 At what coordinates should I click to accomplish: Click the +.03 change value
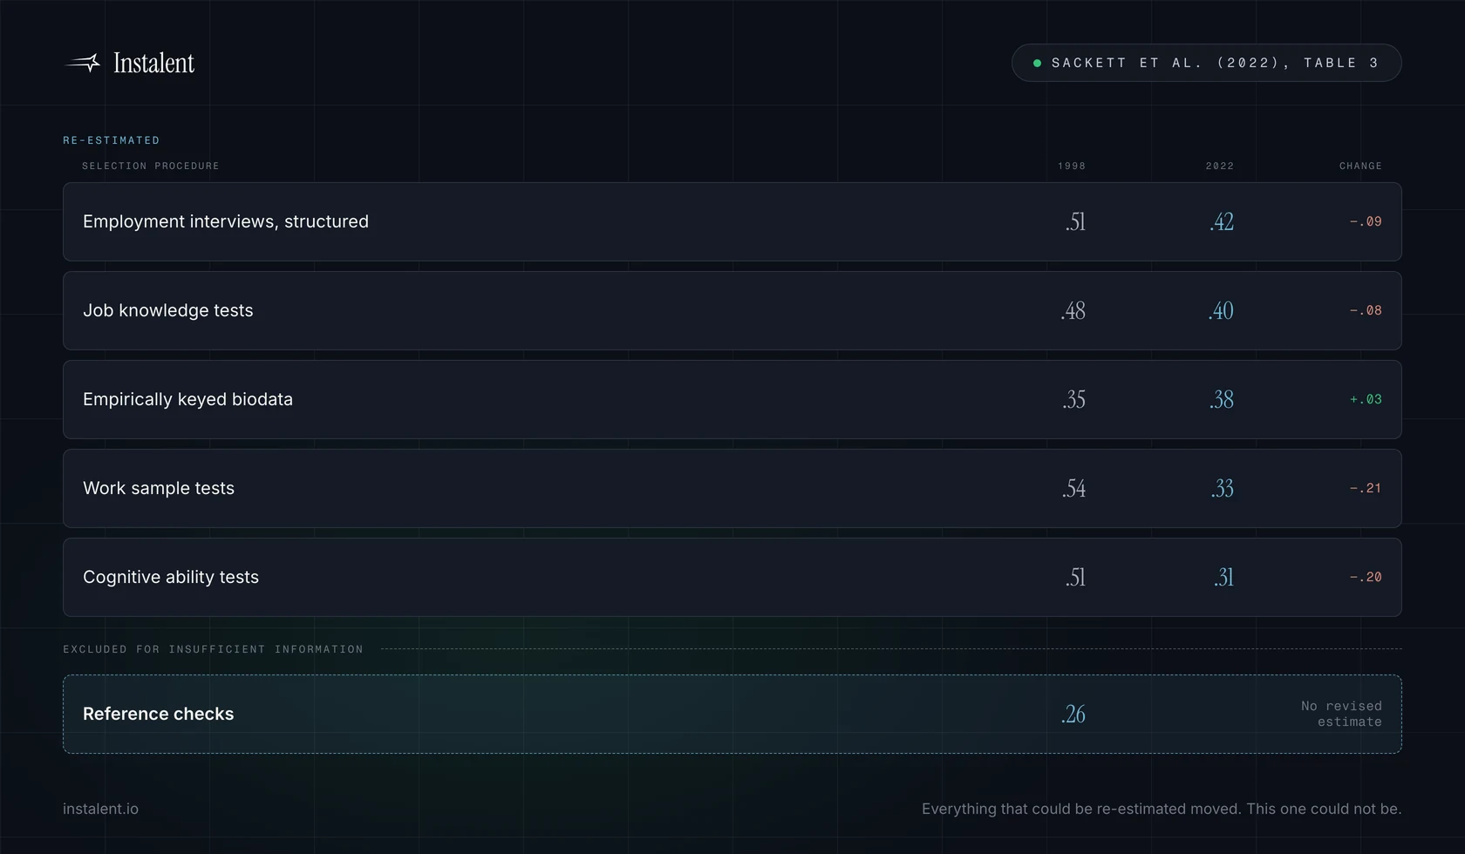pos(1366,399)
